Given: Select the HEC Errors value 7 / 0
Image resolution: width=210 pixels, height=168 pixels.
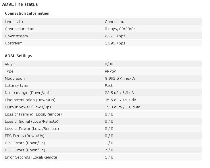Looking at the screenshot, I should (109, 150).
